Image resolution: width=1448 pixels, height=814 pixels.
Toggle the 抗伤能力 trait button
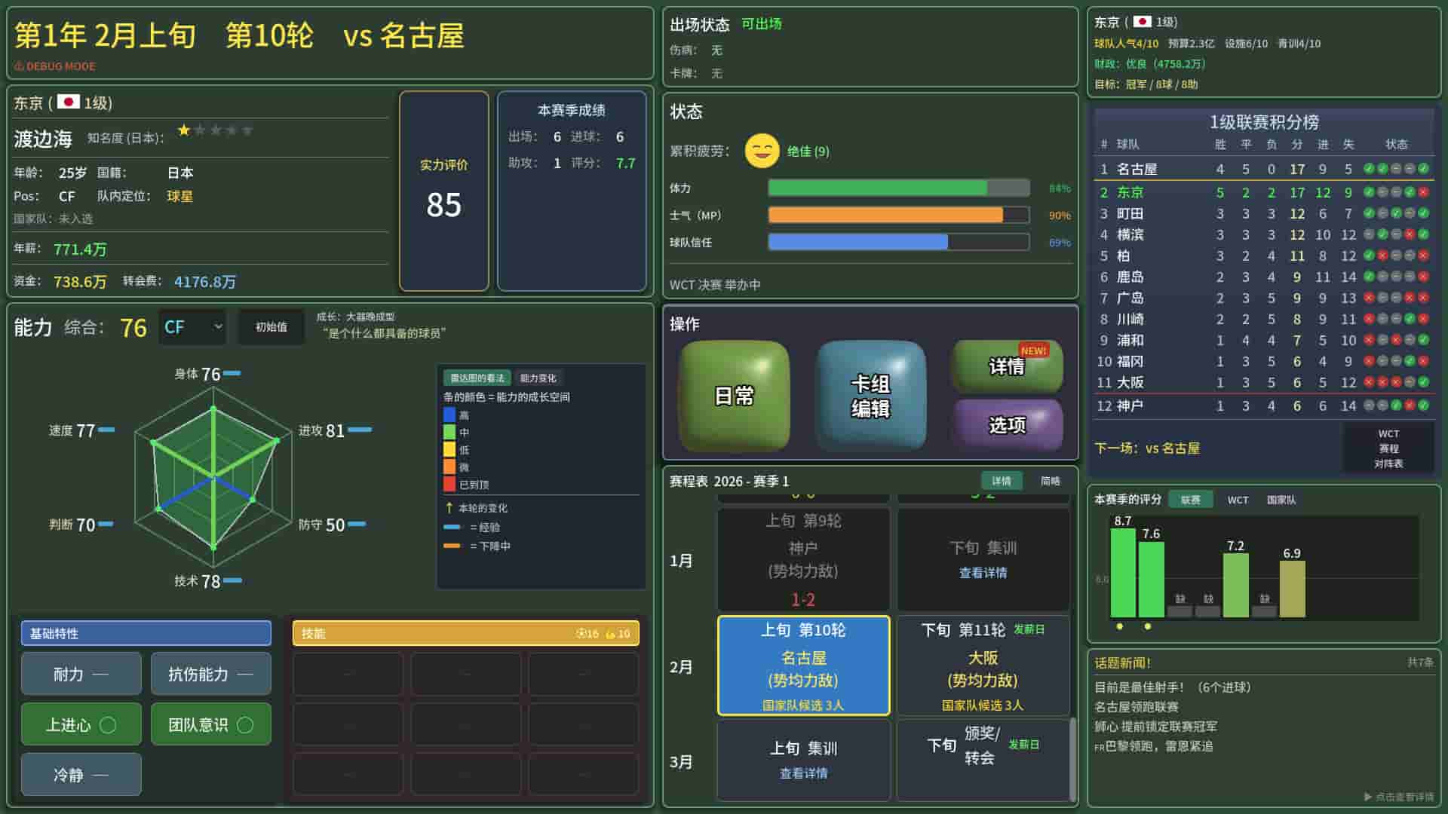coord(211,674)
